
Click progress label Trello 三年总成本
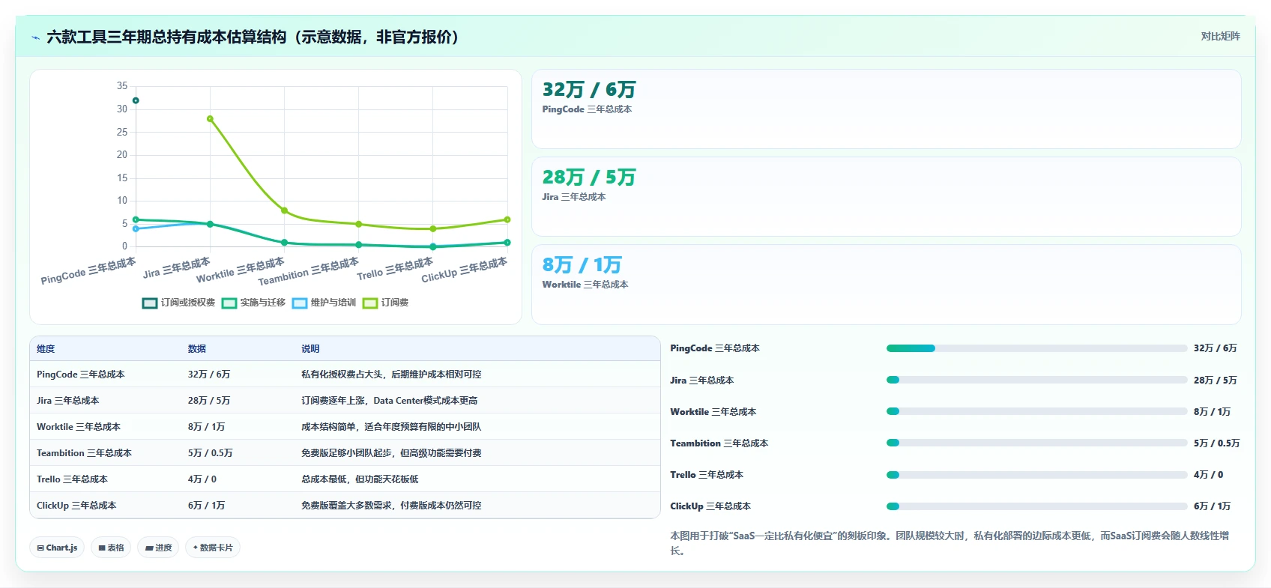(x=707, y=475)
